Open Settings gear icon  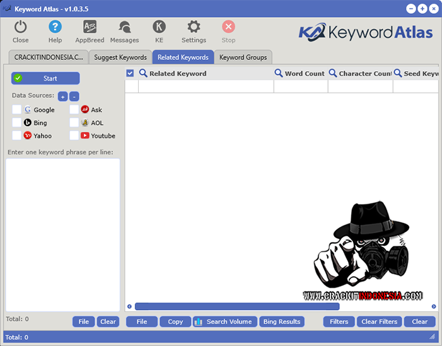click(x=194, y=27)
